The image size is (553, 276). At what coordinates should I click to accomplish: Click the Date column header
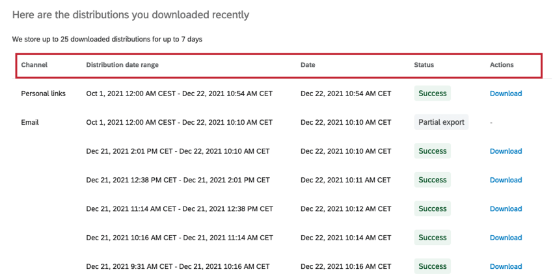pyautogui.click(x=308, y=65)
